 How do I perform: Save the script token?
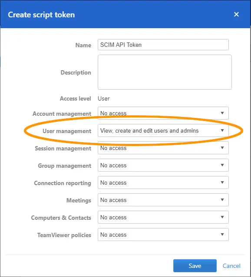(195, 266)
